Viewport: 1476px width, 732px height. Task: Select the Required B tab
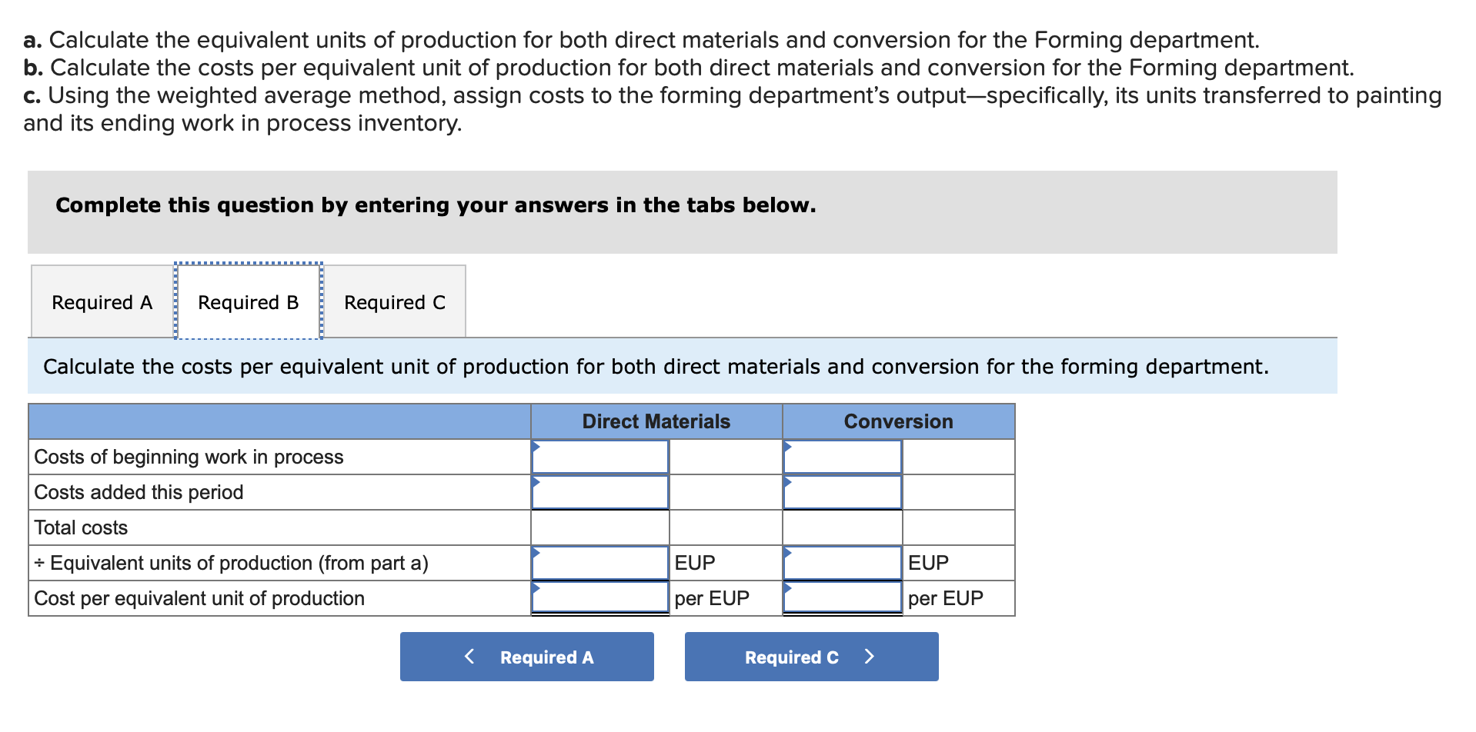pos(247,301)
